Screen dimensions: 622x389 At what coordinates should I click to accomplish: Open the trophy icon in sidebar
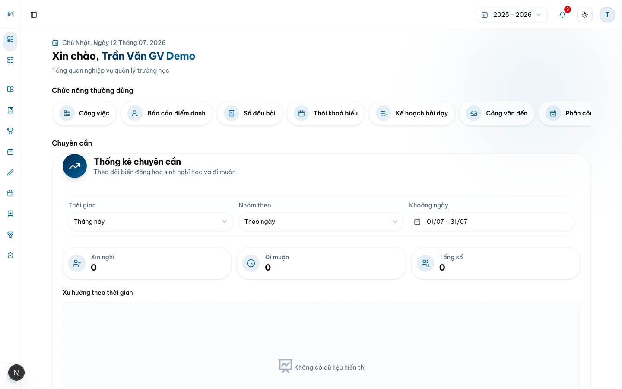point(10,131)
